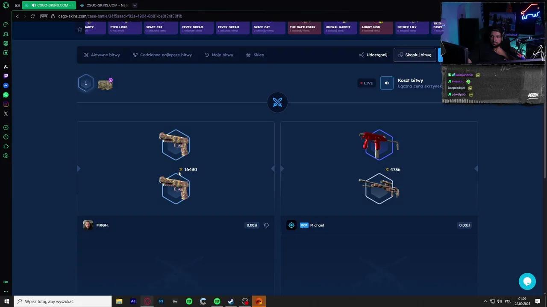The width and height of the screenshot is (547, 307).
Task: Open the SPIDER LILY drop card
Action: click(412, 28)
